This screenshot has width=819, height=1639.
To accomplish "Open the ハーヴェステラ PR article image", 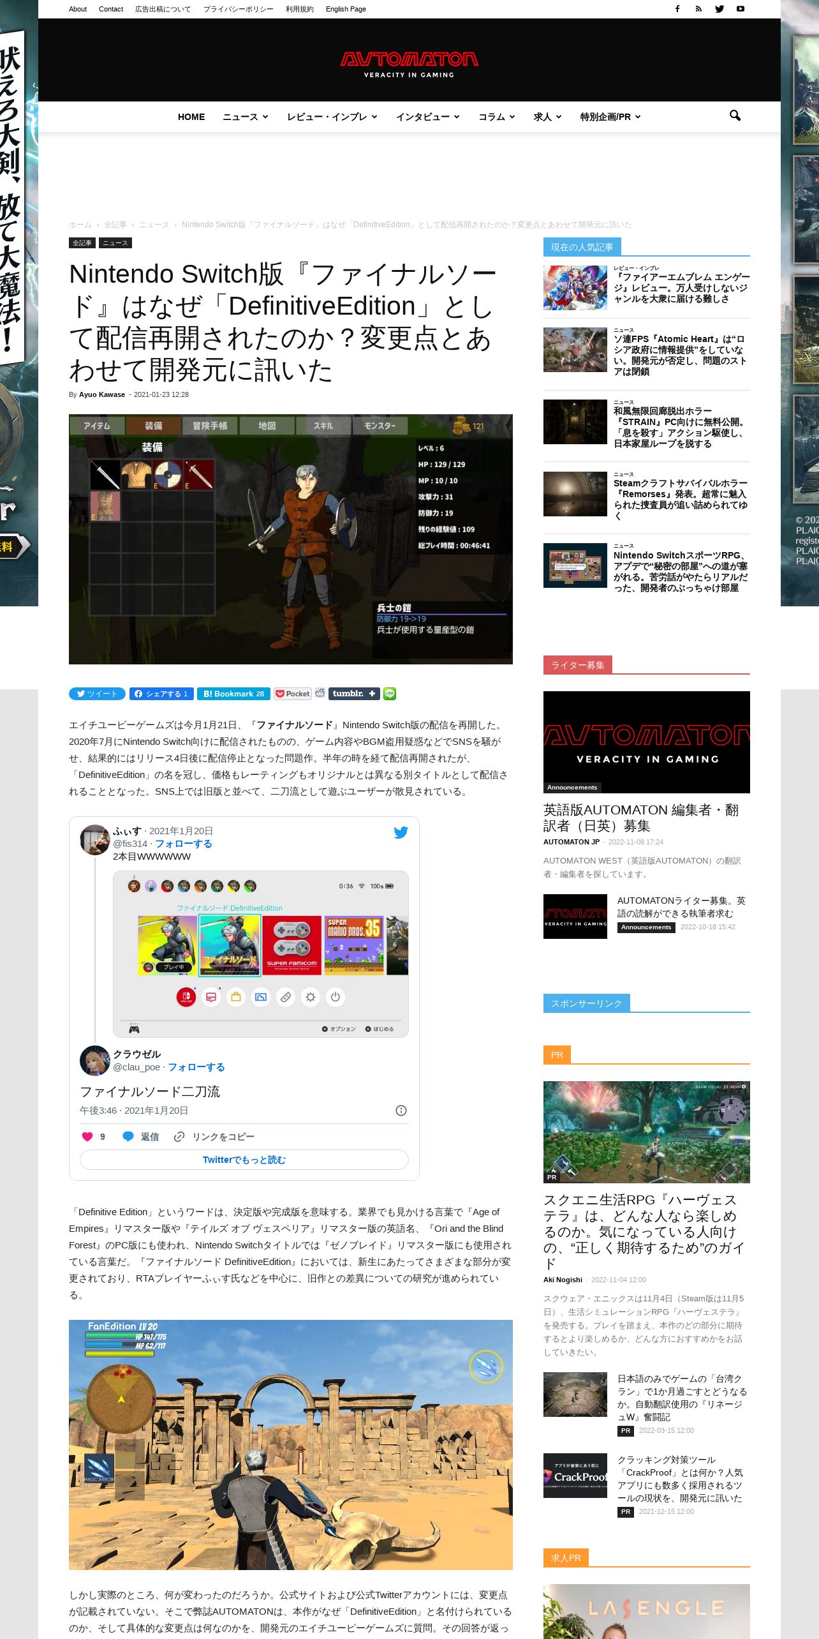I will [x=647, y=1132].
